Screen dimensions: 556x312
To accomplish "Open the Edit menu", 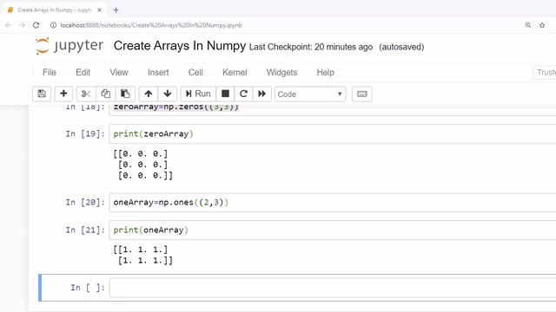I will (83, 72).
